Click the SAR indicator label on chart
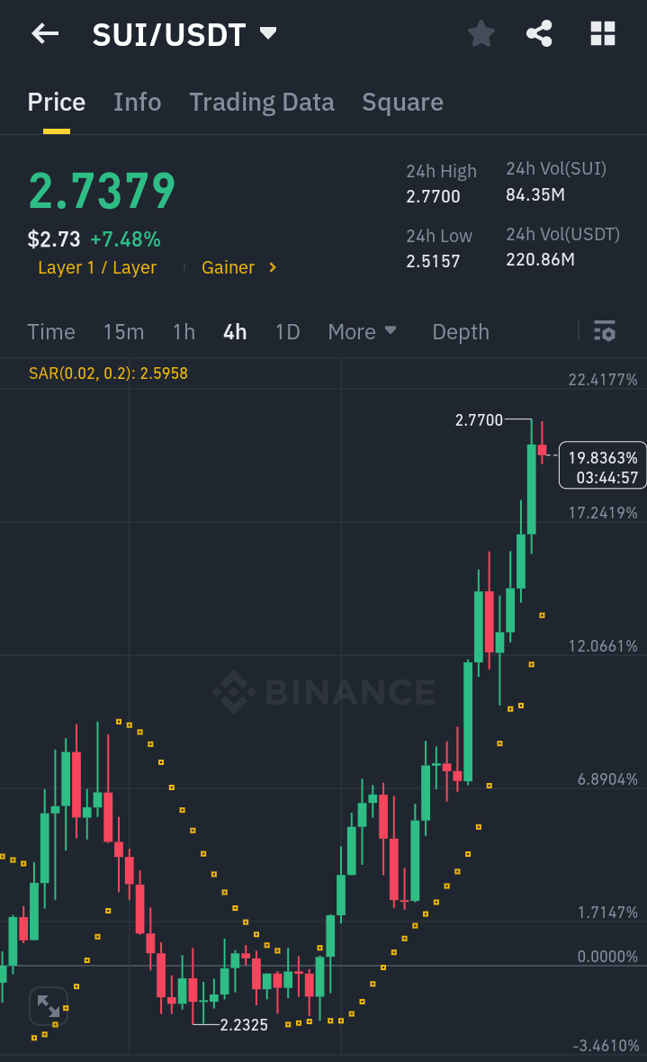Image resolution: width=647 pixels, height=1062 pixels. [107, 373]
